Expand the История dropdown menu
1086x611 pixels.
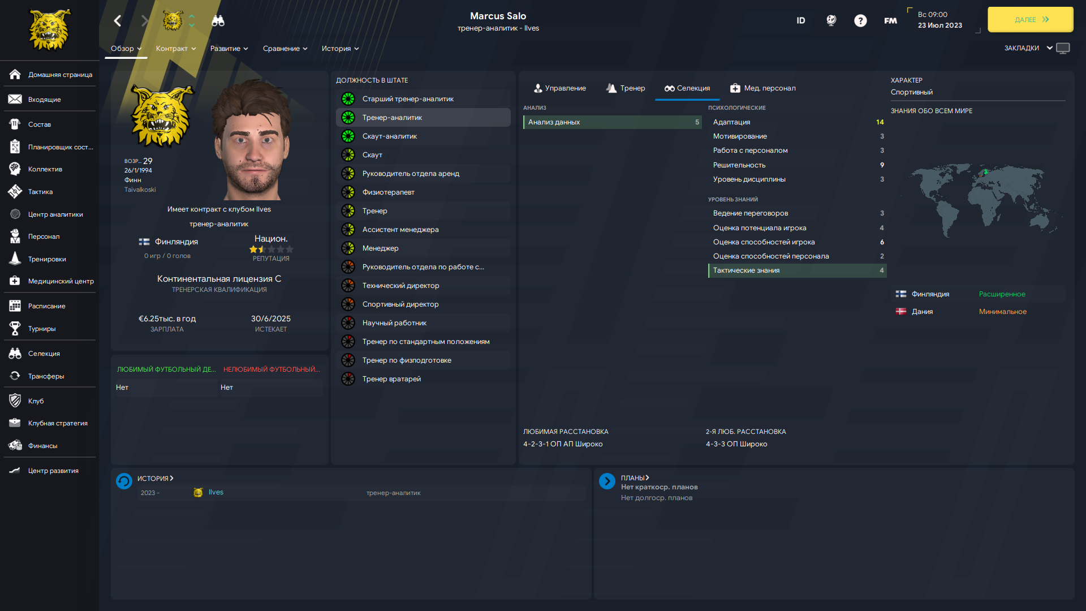(341, 49)
